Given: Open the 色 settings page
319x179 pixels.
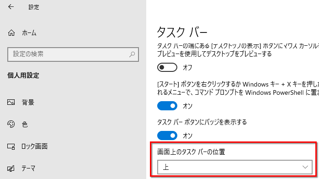Looking at the screenshot, I should [25, 125].
